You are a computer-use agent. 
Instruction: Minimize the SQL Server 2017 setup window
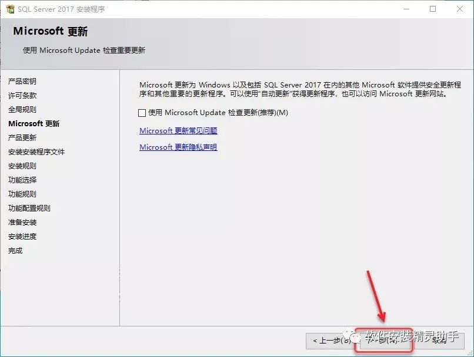coord(406,9)
